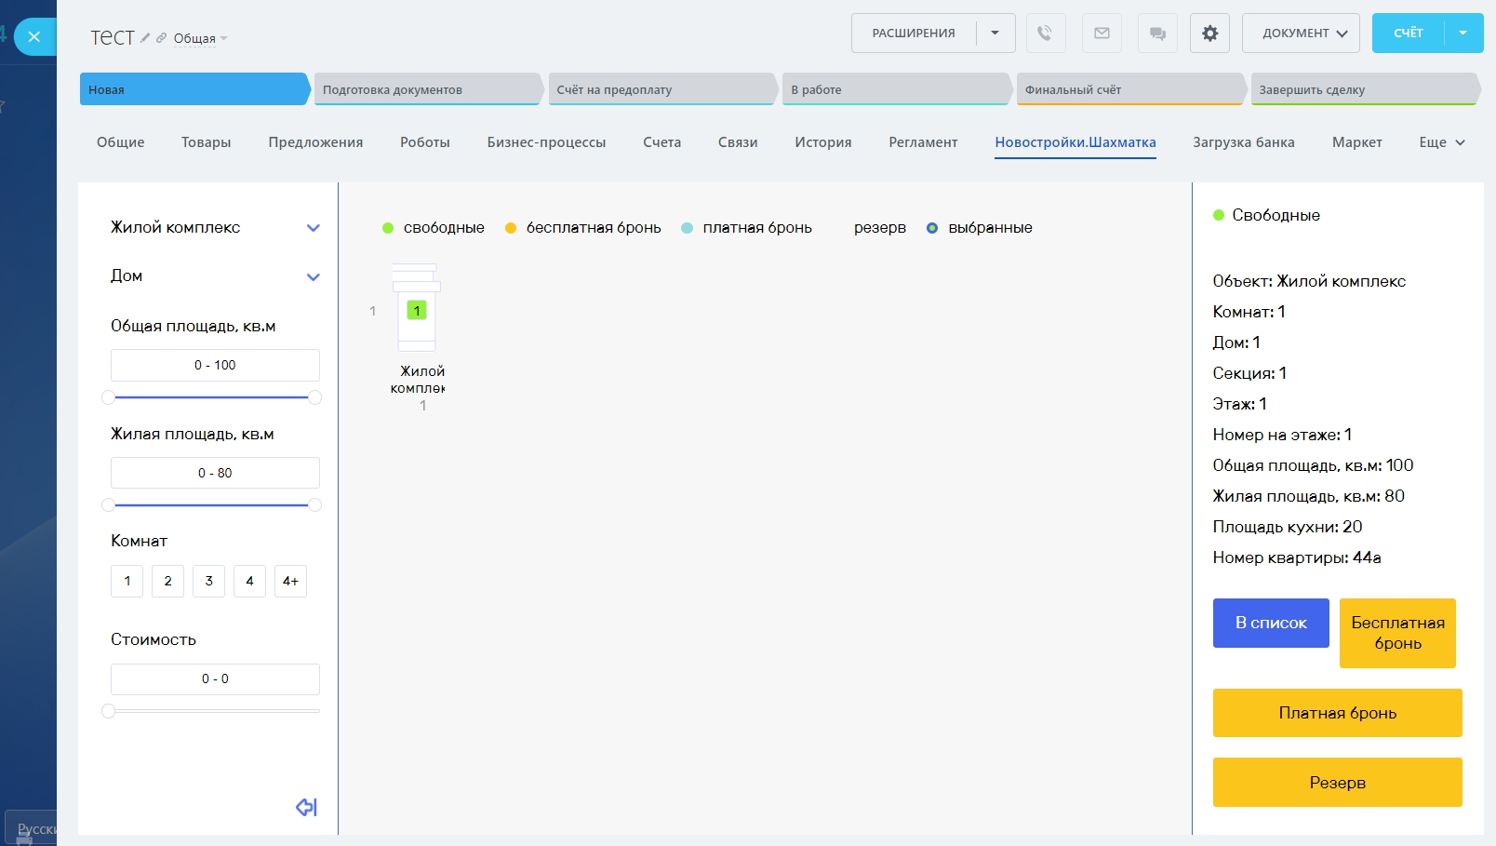This screenshot has height=846, width=1496.
Task: Click the right handle of the Общая площадь slider
Action: (x=314, y=397)
